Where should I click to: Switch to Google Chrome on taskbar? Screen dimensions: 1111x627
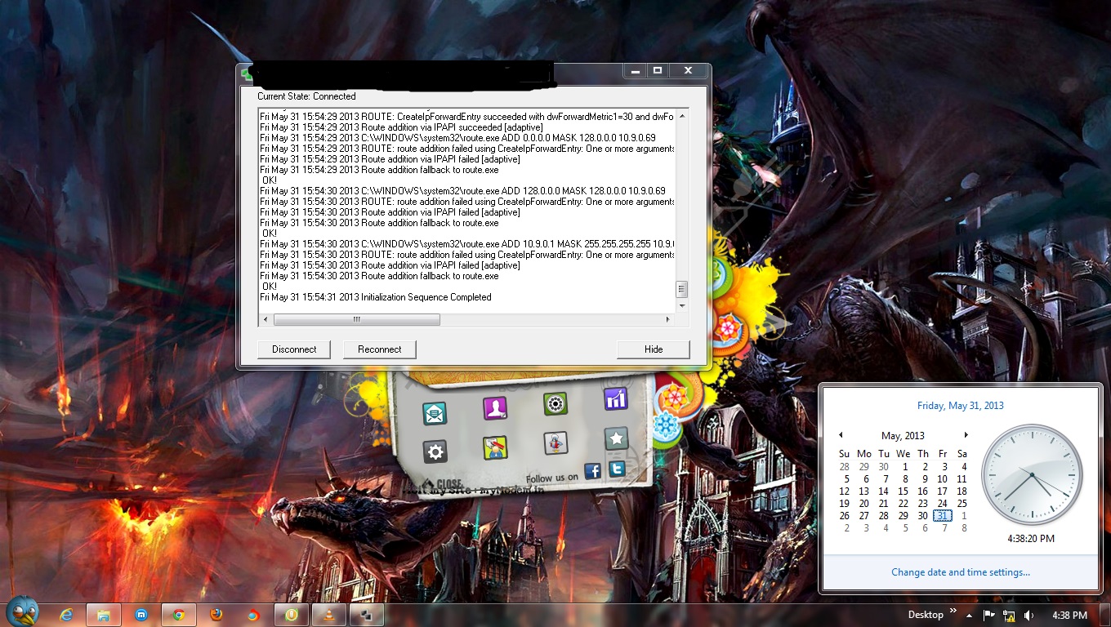(x=179, y=615)
